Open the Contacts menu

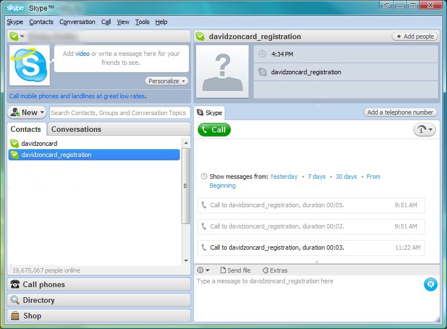41,22
